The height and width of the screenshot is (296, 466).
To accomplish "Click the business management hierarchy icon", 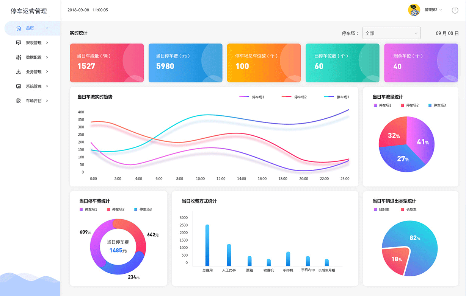I will [x=19, y=72].
